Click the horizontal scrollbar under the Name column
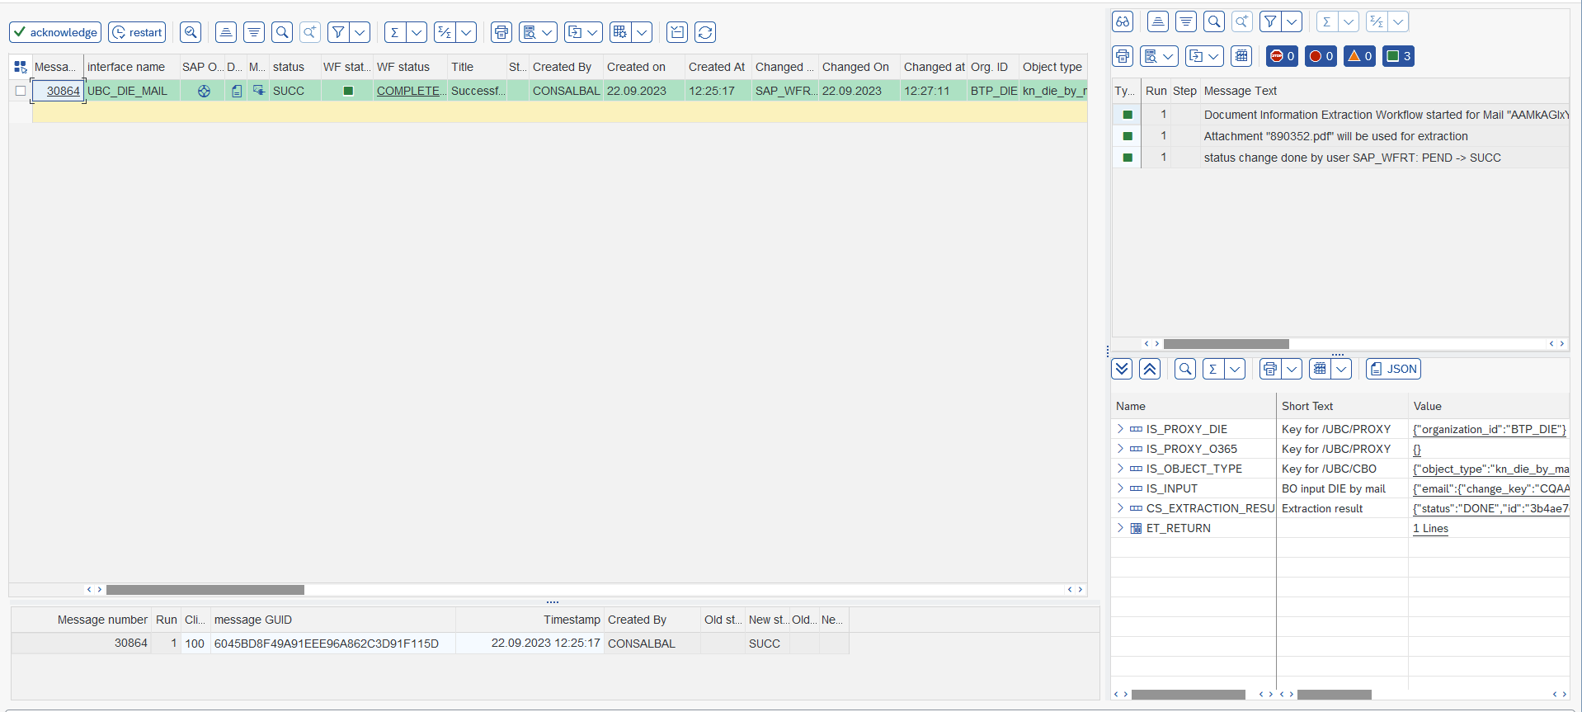Image resolution: width=1582 pixels, height=712 pixels. point(1188,695)
